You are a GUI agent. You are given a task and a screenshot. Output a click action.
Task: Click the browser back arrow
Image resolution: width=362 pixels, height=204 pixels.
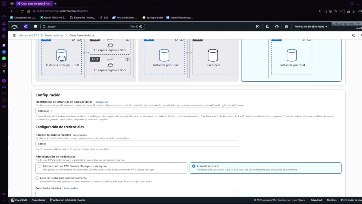(x=12, y=11)
